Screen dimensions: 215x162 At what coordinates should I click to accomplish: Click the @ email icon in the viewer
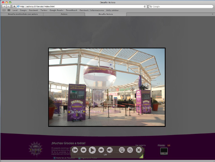122,150
